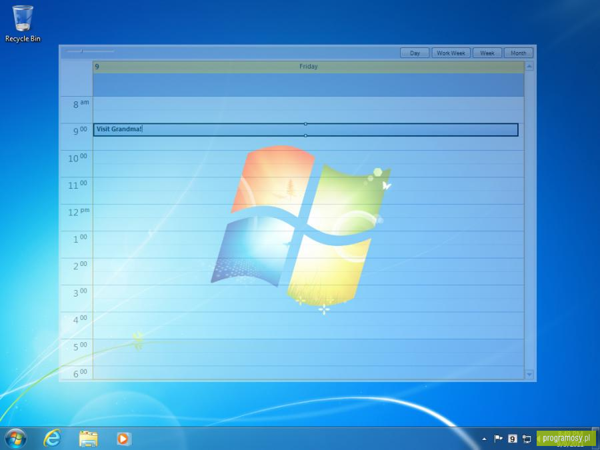Click the calendar "9" tray icon
This screenshot has width=600, height=450.
coord(513,439)
